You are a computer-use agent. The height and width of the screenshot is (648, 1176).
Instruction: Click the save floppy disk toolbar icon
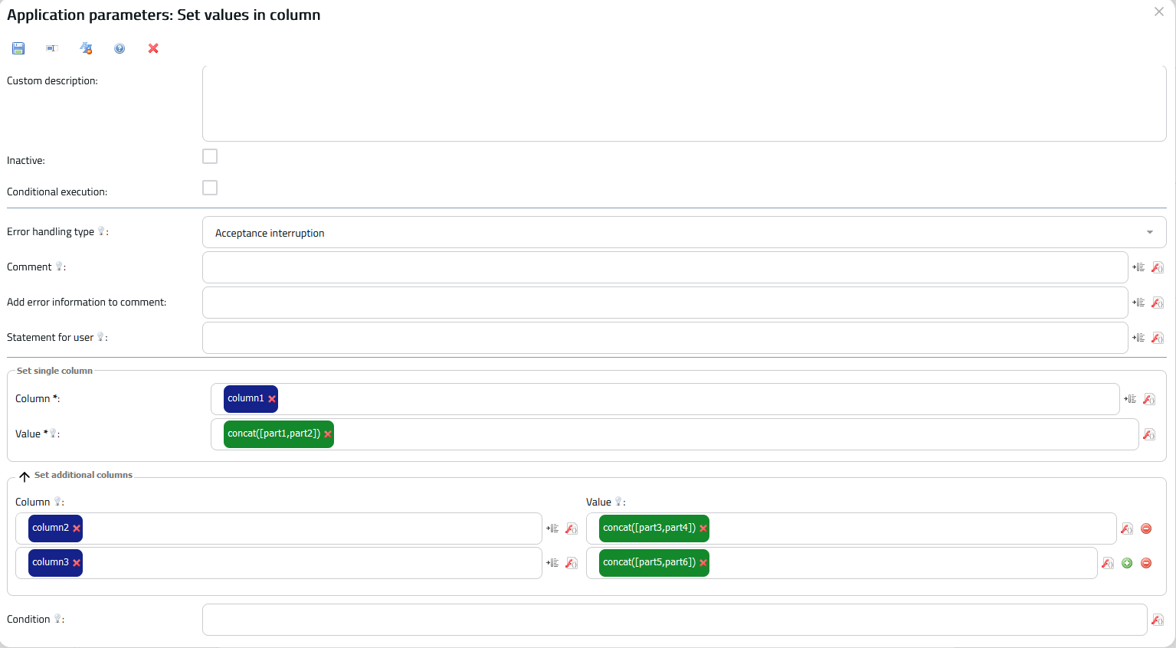point(18,48)
